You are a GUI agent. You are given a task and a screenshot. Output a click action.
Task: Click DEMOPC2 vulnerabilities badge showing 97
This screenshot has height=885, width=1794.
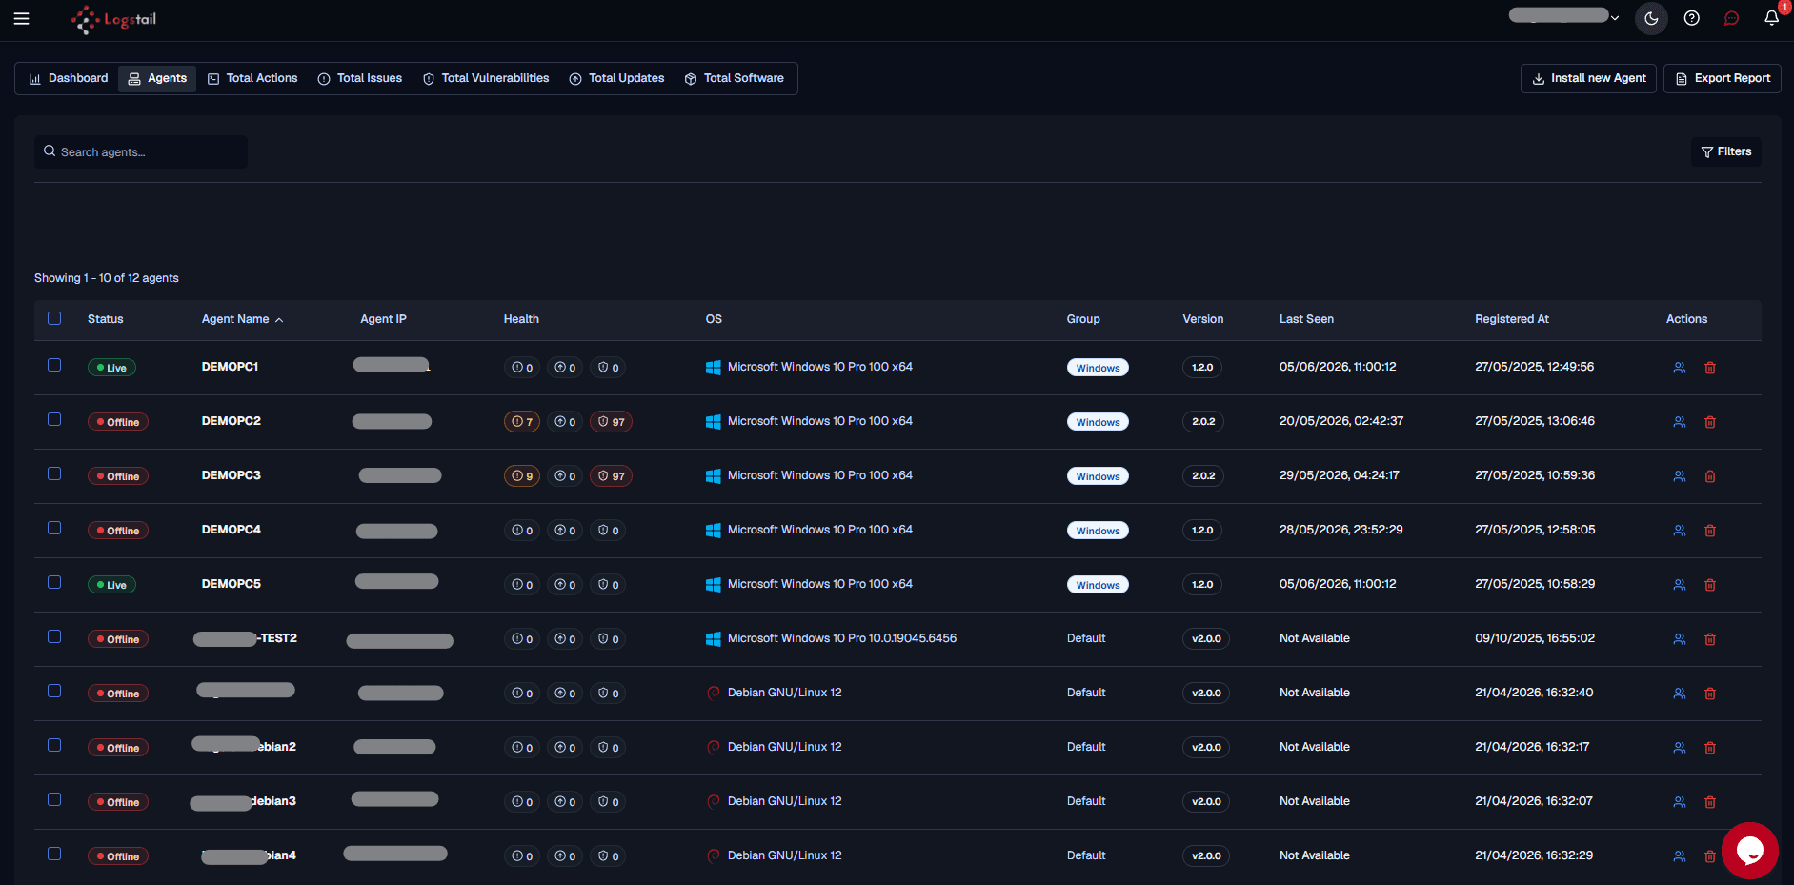(x=611, y=422)
